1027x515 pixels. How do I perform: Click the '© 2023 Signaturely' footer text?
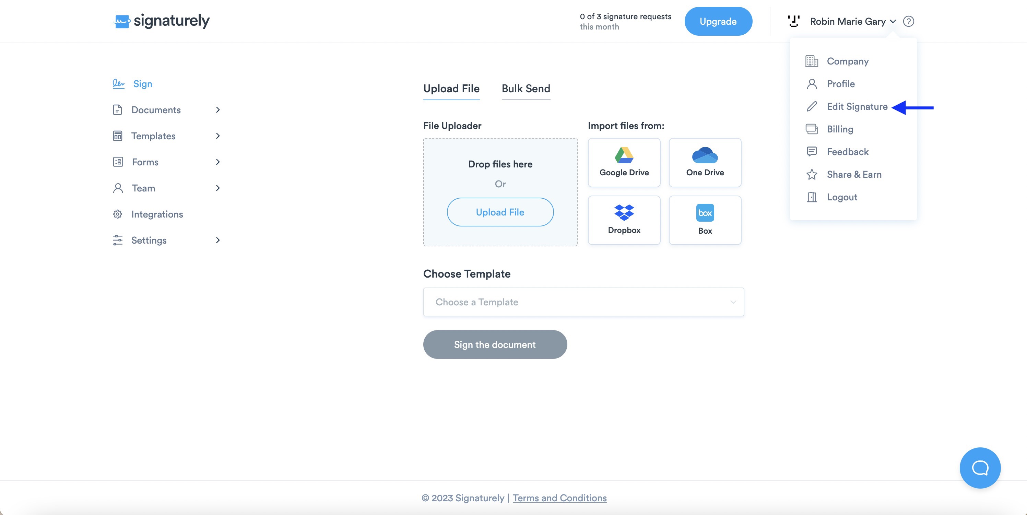pos(462,498)
